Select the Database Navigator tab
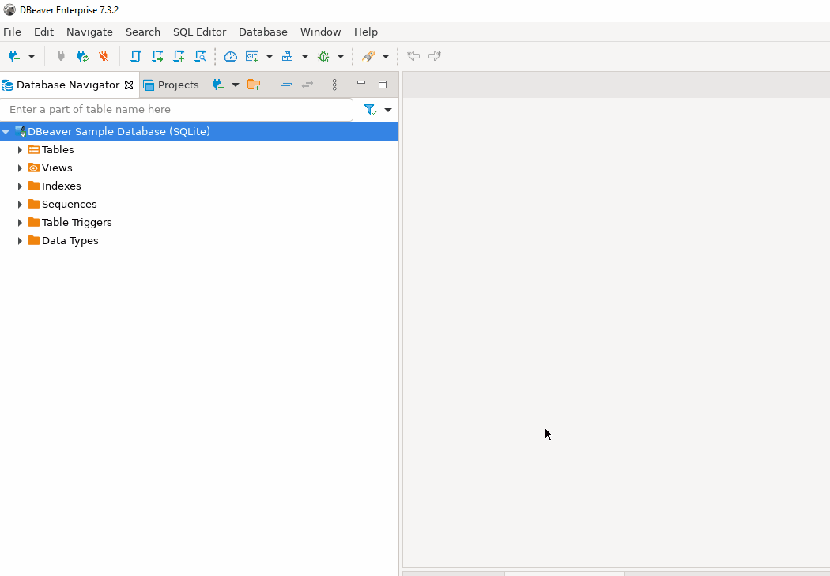Viewport: 830px width, 576px height. coord(68,85)
